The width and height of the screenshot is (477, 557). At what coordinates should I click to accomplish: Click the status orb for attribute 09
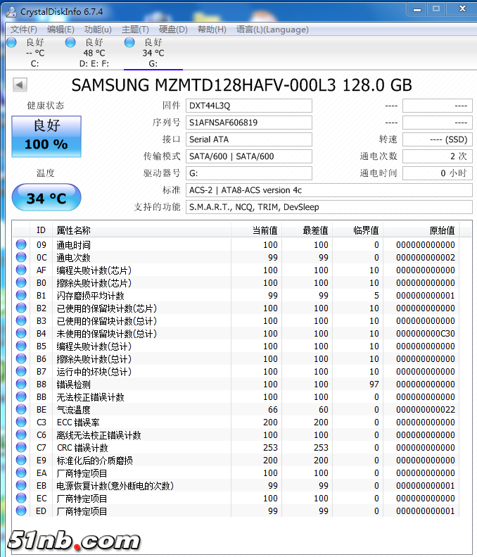click(21, 245)
